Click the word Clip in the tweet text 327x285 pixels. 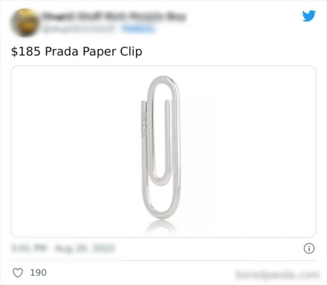(x=131, y=51)
